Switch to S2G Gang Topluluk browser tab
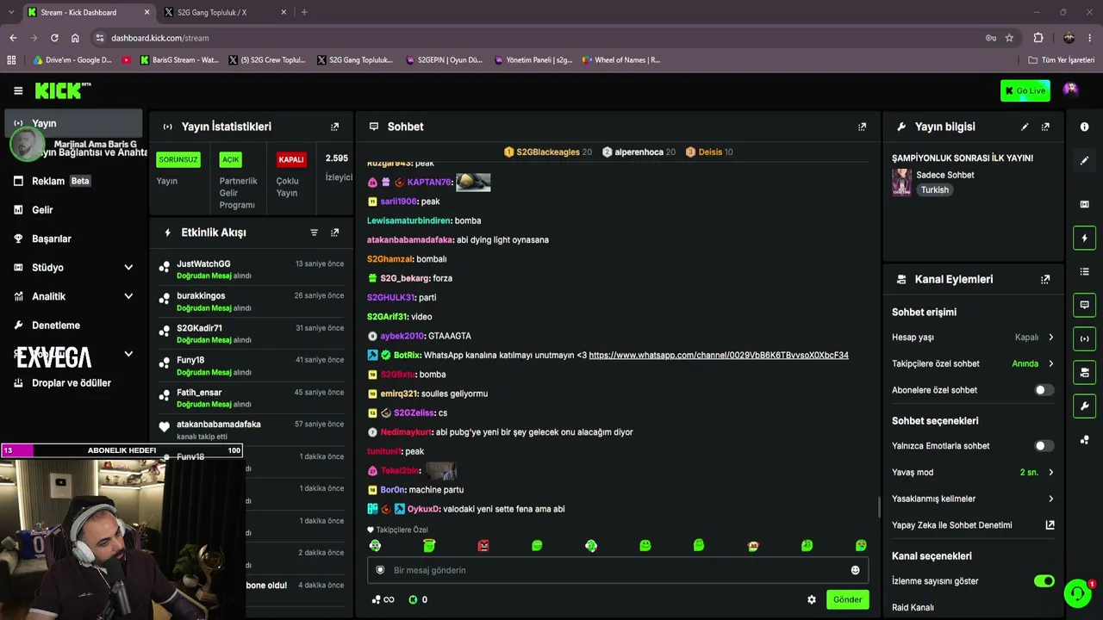Image resolution: width=1103 pixels, height=620 pixels. point(224,12)
